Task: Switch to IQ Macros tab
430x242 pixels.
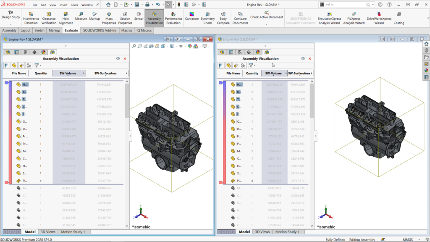Action: (x=144, y=30)
